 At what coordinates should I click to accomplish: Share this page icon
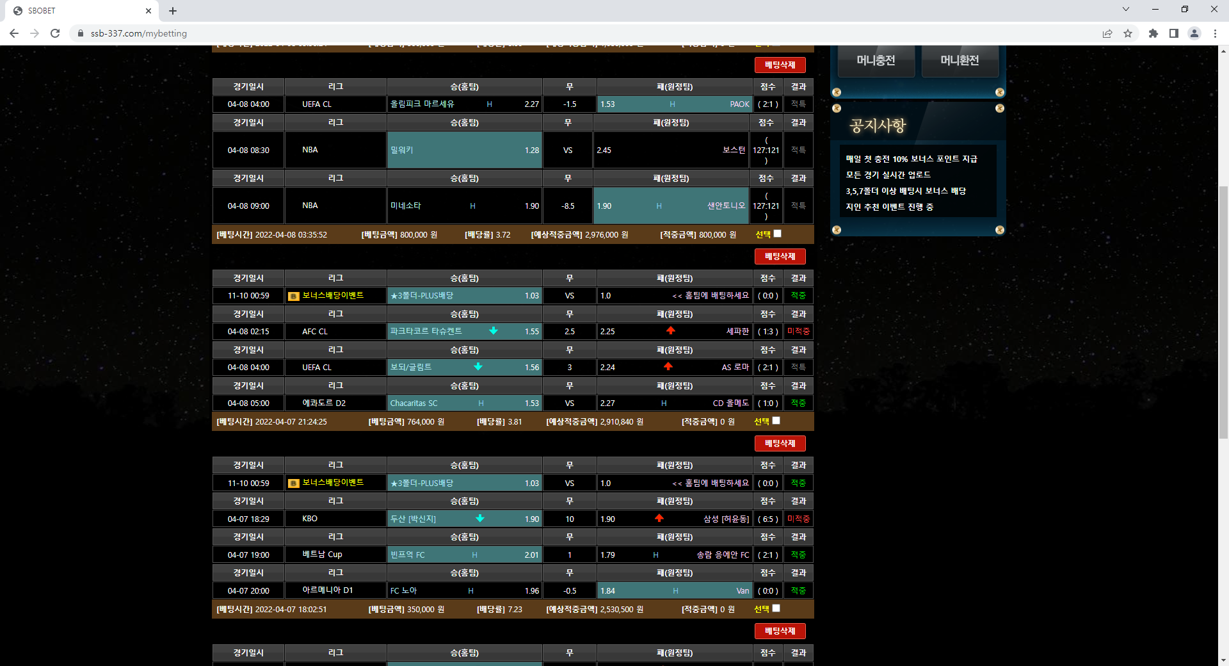[1107, 33]
